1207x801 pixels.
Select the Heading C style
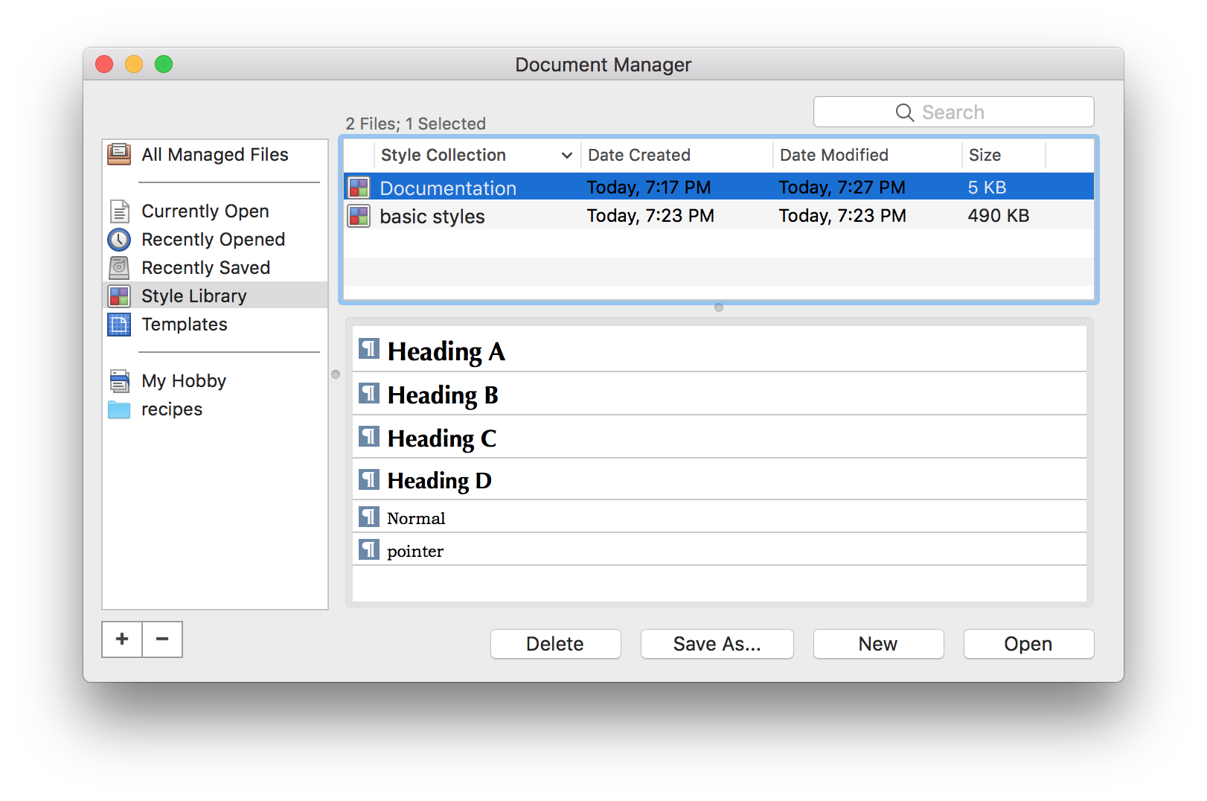coord(719,437)
